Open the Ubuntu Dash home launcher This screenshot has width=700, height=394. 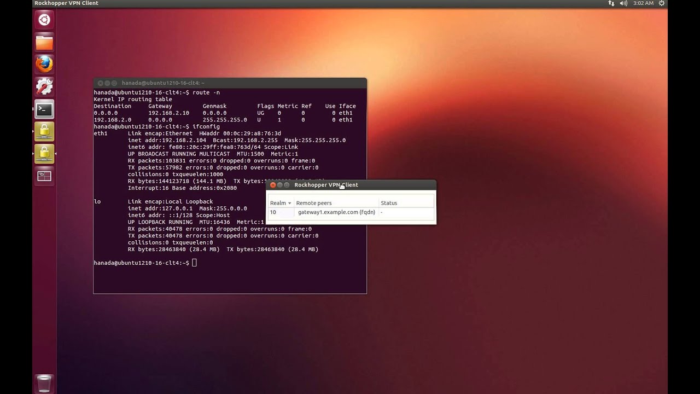point(44,20)
